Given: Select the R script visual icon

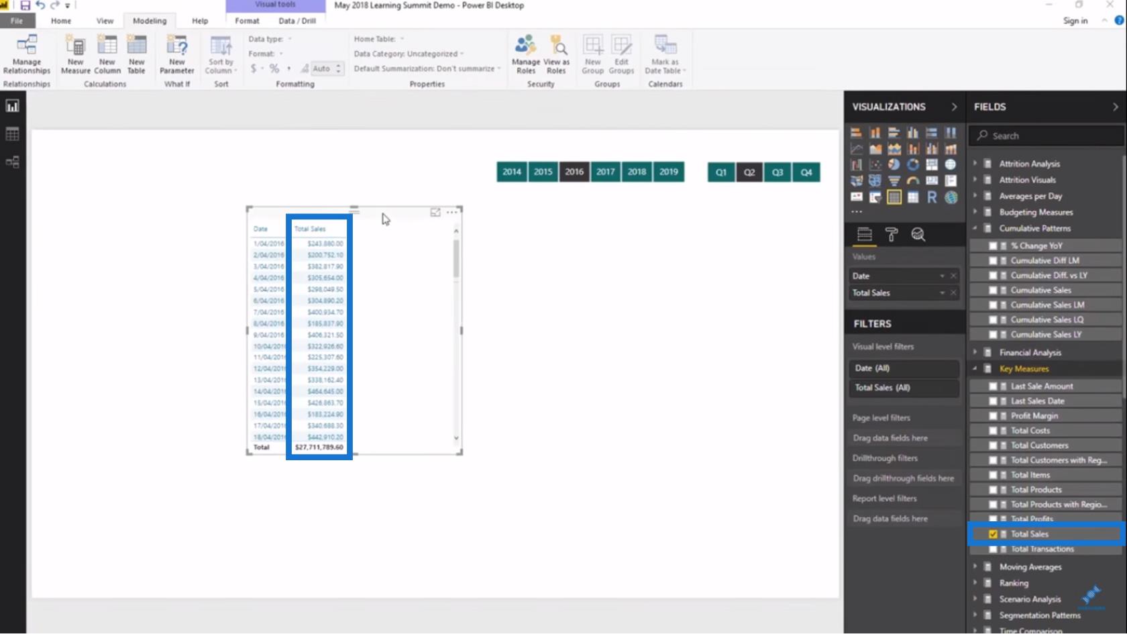Looking at the screenshot, I should click(x=932, y=197).
